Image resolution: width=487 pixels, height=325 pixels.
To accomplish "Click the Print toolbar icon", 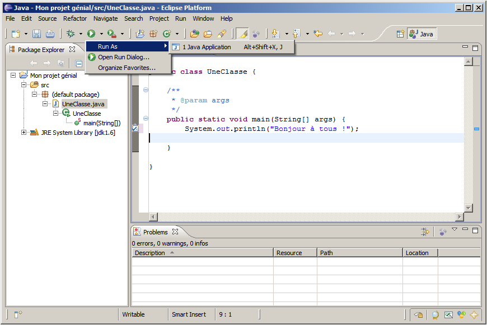I will point(50,34).
